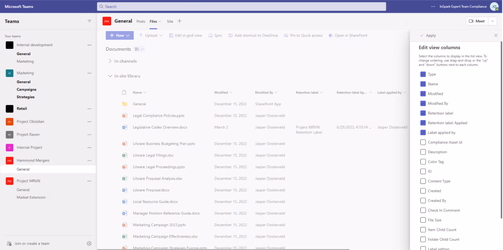Uncheck the Label applied by checkbox
This screenshot has height=250, width=503.
pyautogui.click(x=423, y=133)
